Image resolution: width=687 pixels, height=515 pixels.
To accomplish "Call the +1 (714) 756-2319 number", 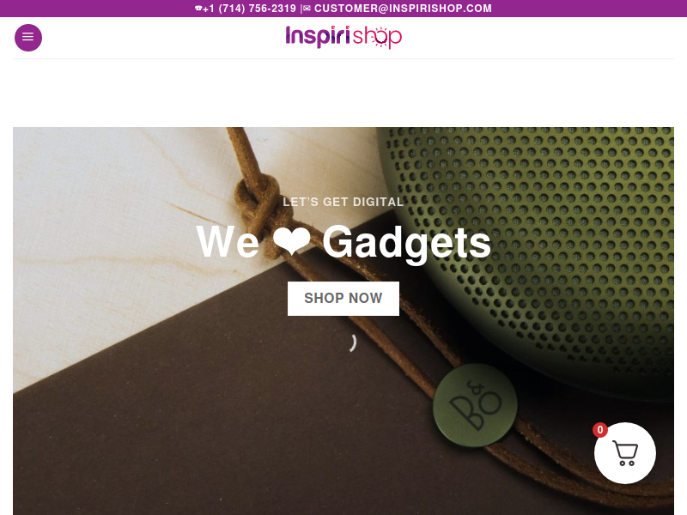I will pos(249,9).
